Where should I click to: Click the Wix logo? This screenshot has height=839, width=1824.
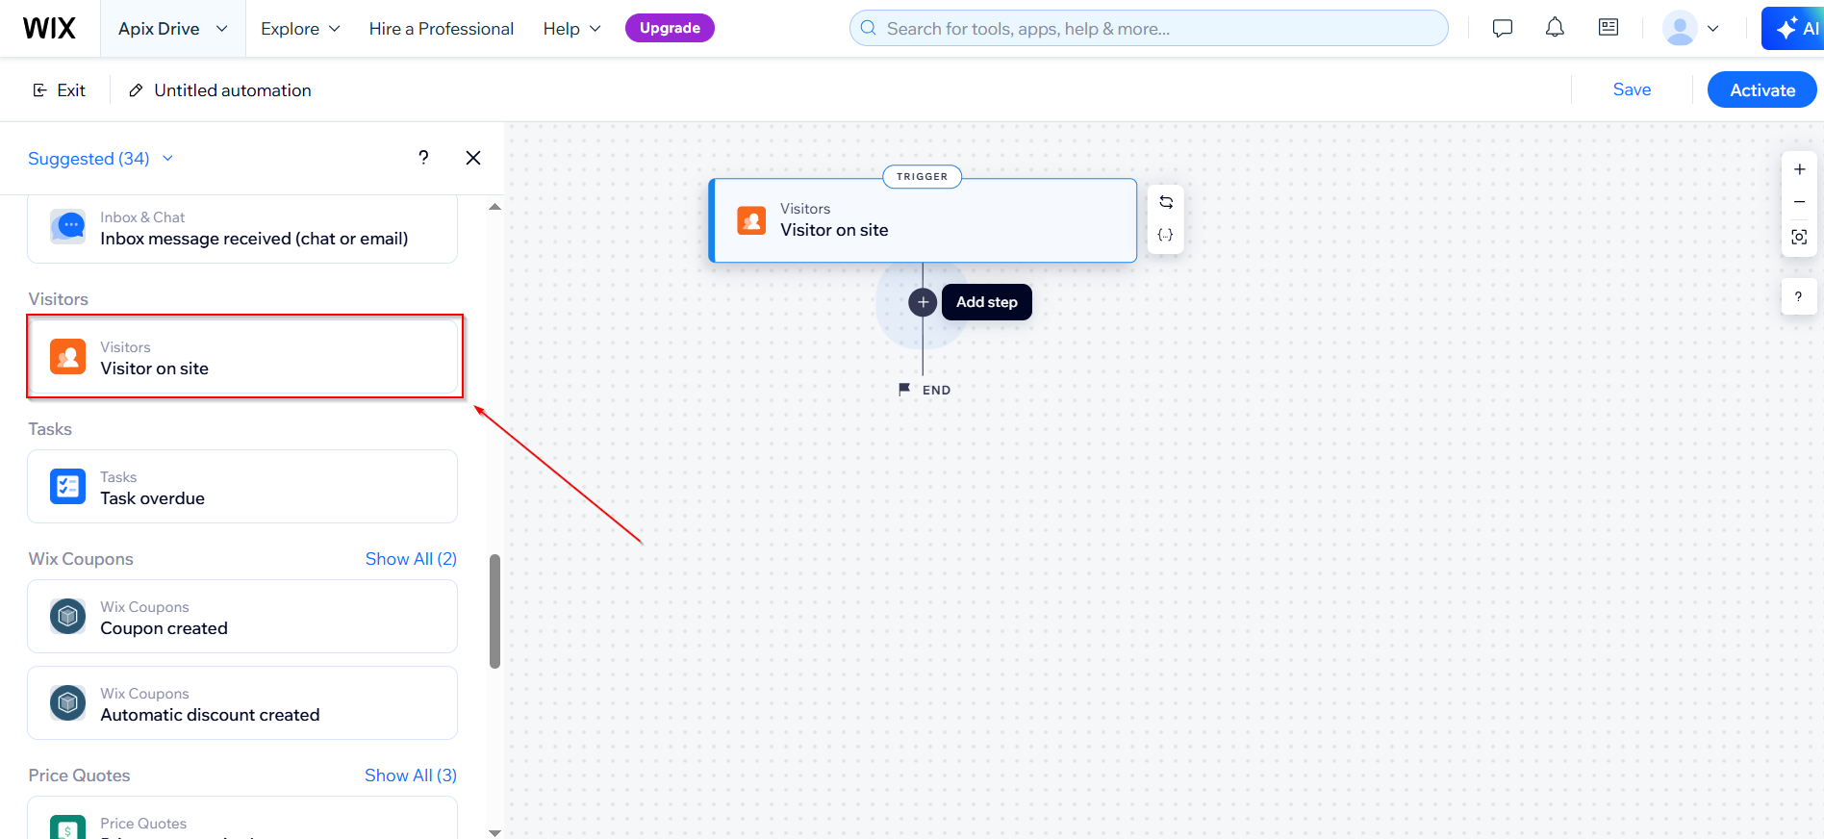[x=49, y=28]
